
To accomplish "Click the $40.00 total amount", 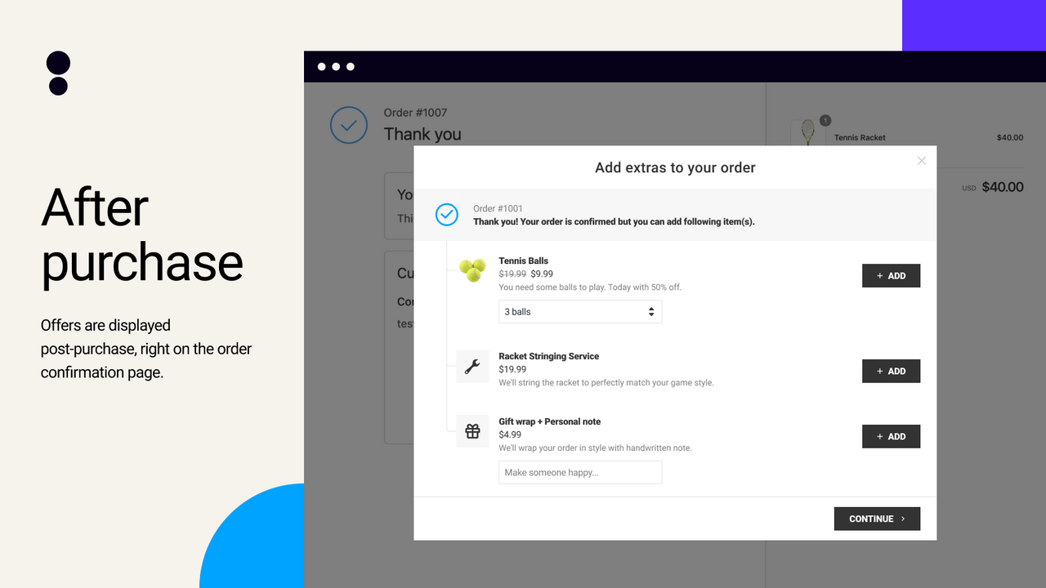I will (x=1003, y=187).
